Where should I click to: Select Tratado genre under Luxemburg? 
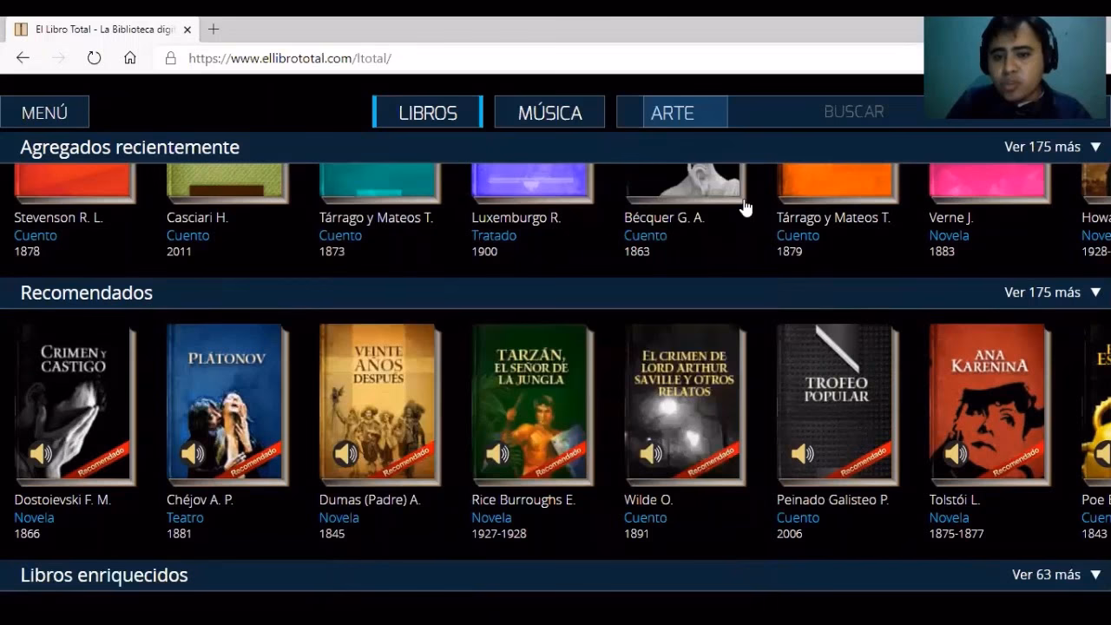[x=494, y=235]
